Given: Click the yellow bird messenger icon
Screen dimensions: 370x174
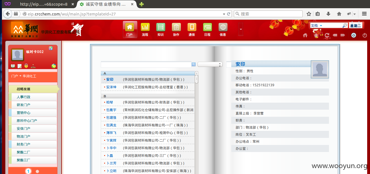Looking at the screenshot, I should pyautogui.click(x=54, y=66).
